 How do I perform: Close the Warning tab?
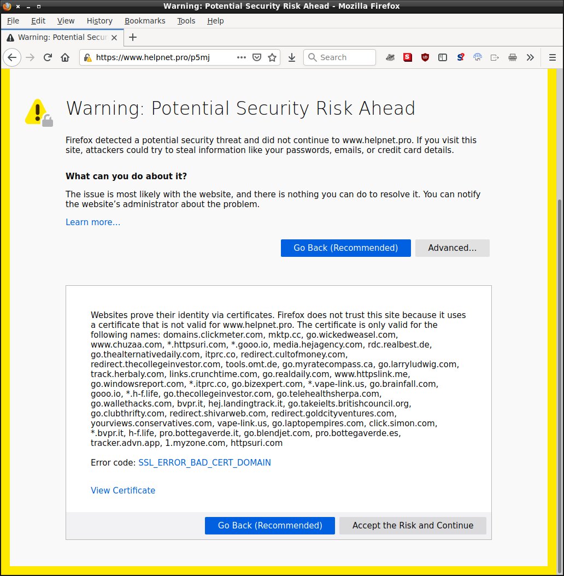114,38
